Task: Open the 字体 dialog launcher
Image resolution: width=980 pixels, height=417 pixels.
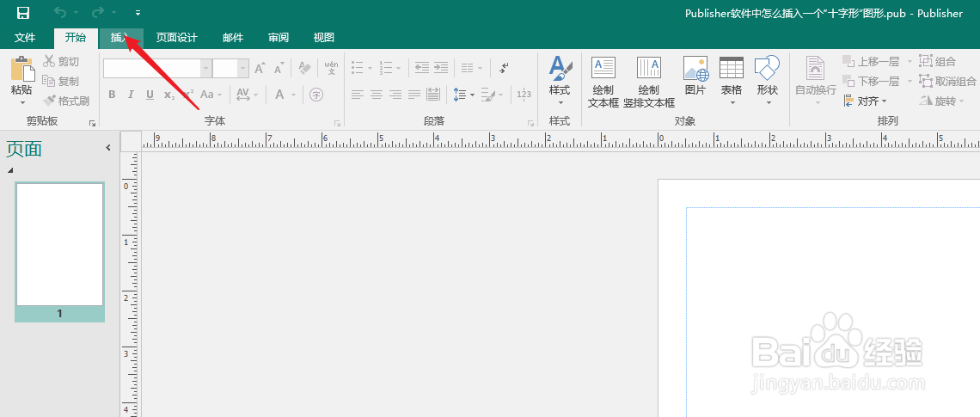Action: pos(338,123)
